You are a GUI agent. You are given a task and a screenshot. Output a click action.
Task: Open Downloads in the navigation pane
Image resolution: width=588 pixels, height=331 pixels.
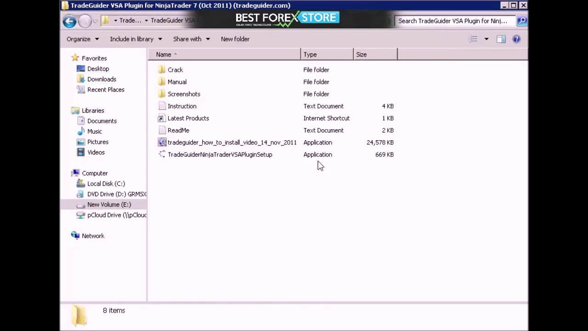[102, 79]
